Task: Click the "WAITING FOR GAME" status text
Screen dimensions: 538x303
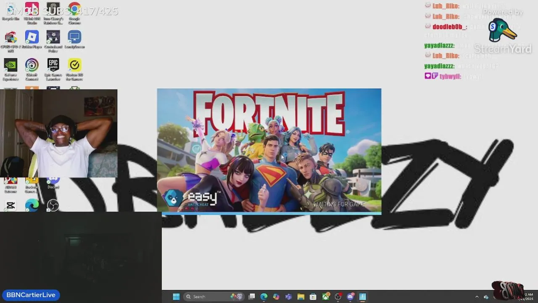Action: tap(340, 205)
